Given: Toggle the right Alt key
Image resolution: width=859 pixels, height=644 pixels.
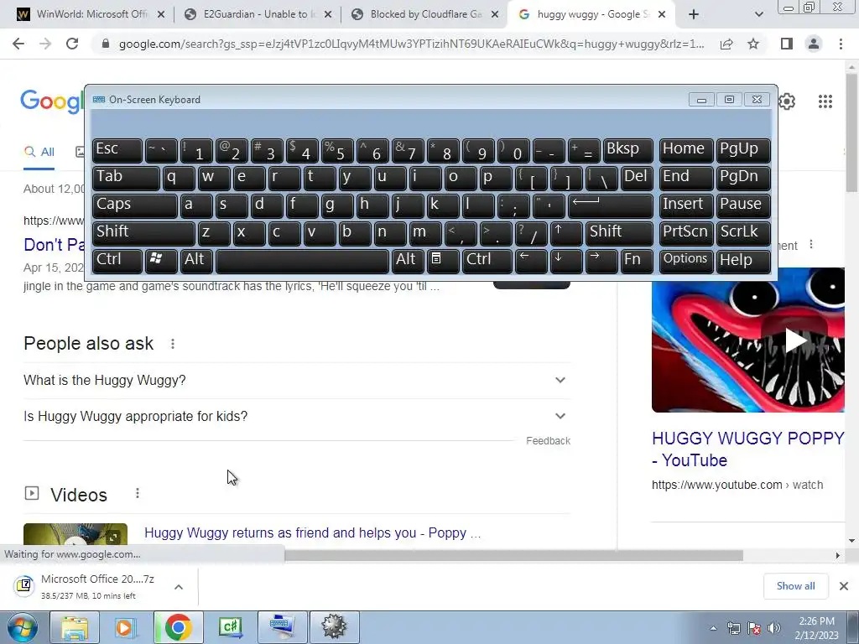Looking at the screenshot, I should point(408,261).
